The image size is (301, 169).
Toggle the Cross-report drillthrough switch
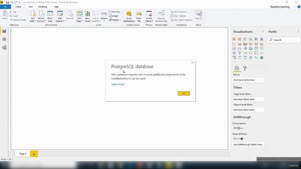click(x=240, y=128)
